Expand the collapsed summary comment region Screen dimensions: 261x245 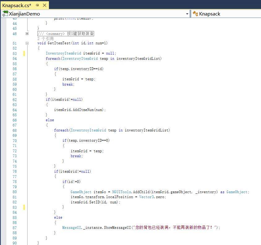(27, 34)
